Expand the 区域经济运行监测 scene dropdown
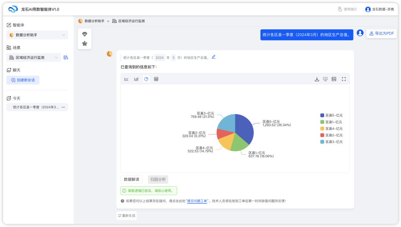Screen dimensions: 401x227 coord(34,57)
